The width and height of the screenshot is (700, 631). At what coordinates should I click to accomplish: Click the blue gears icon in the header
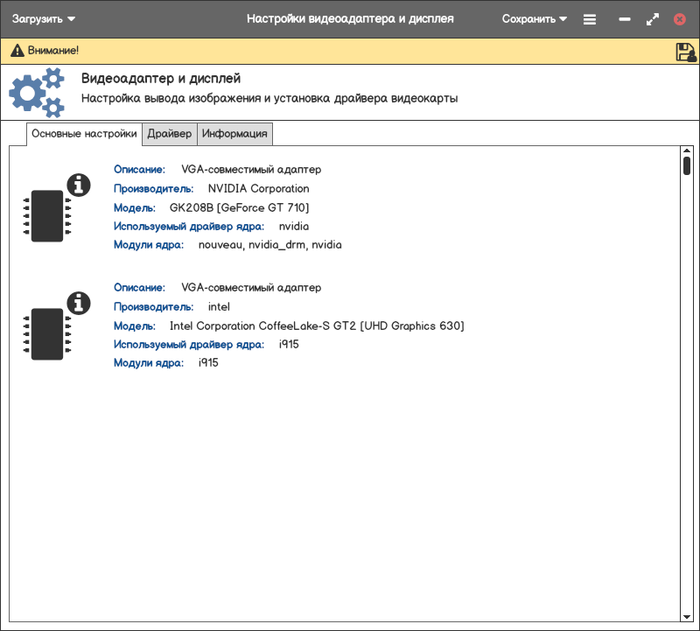(x=37, y=93)
